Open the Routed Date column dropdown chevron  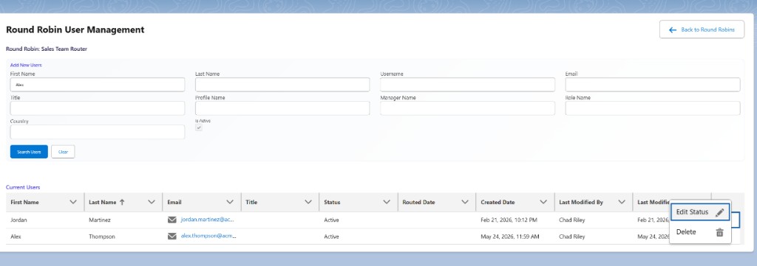465,202
